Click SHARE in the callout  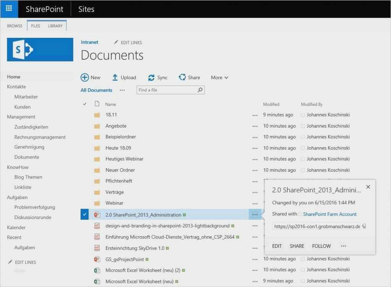[x=297, y=246]
